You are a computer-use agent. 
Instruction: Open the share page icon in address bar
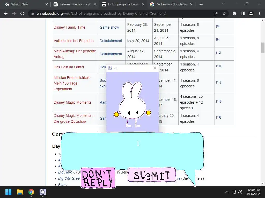coord(216,13)
